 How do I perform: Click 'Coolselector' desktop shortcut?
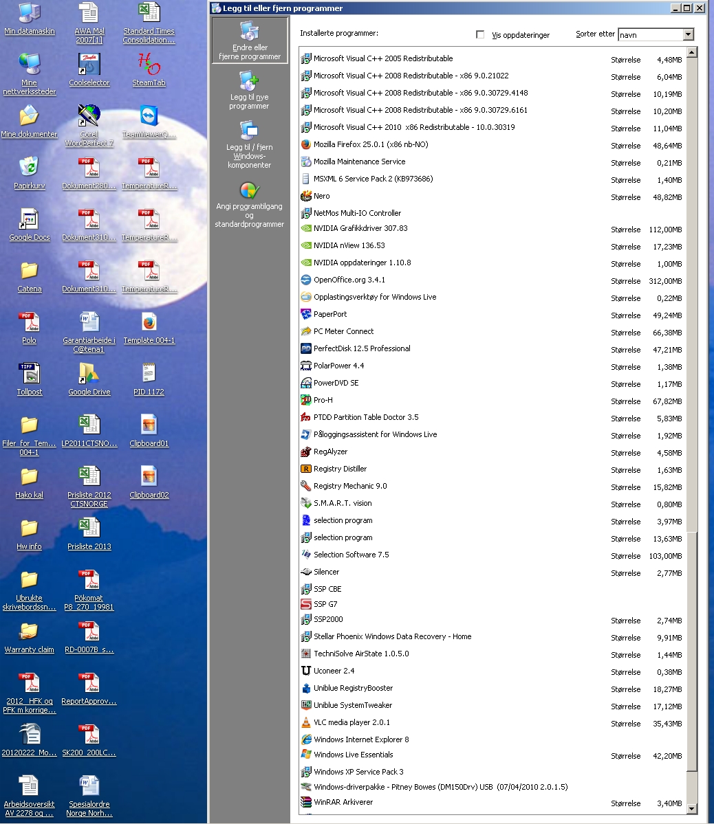pyautogui.click(x=89, y=70)
